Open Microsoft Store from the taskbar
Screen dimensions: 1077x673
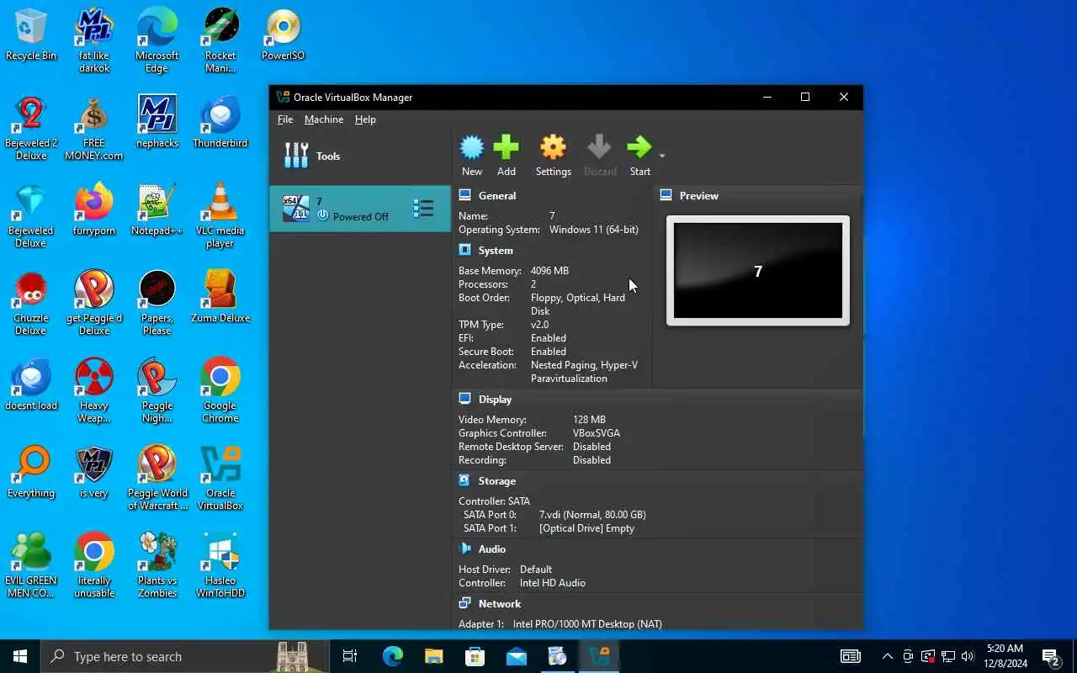pos(475,656)
